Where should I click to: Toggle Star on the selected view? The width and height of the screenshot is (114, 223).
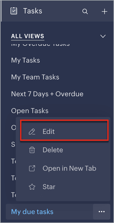coord(63,187)
